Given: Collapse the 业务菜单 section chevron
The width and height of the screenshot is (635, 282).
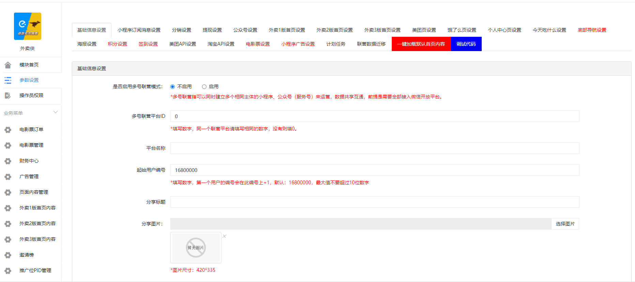Looking at the screenshot, I should point(56,112).
